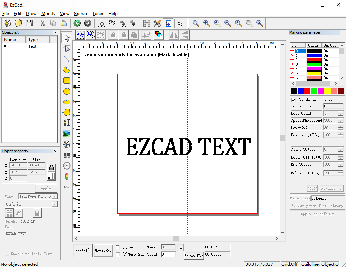
Task: Select the Line drawing tool
Action: coord(67,59)
